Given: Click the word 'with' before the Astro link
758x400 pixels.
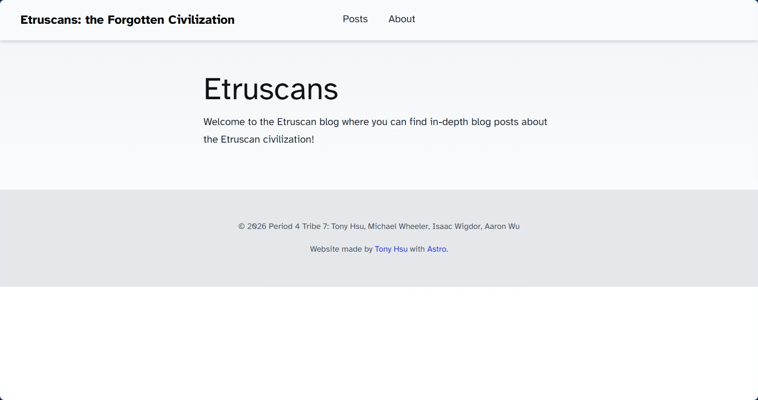Looking at the screenshot, I should click(417, 249).
